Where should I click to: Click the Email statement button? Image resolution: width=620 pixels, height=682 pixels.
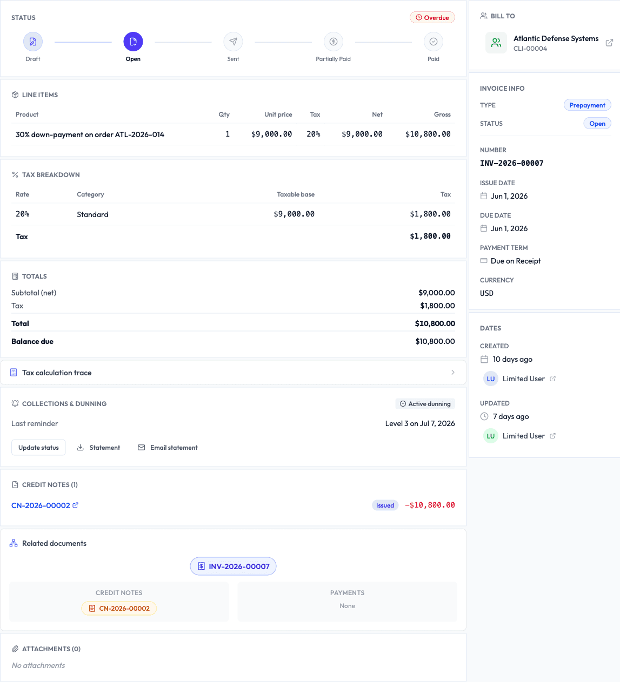[168, 448]
